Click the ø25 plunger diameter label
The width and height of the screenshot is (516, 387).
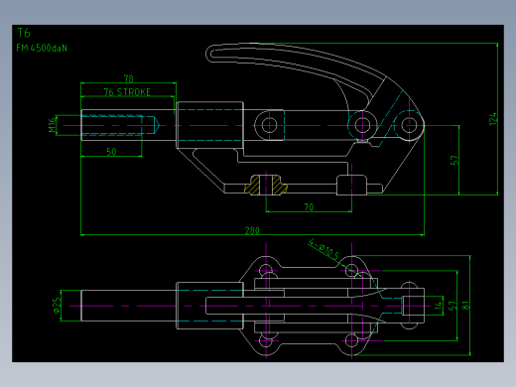[57, 305]
